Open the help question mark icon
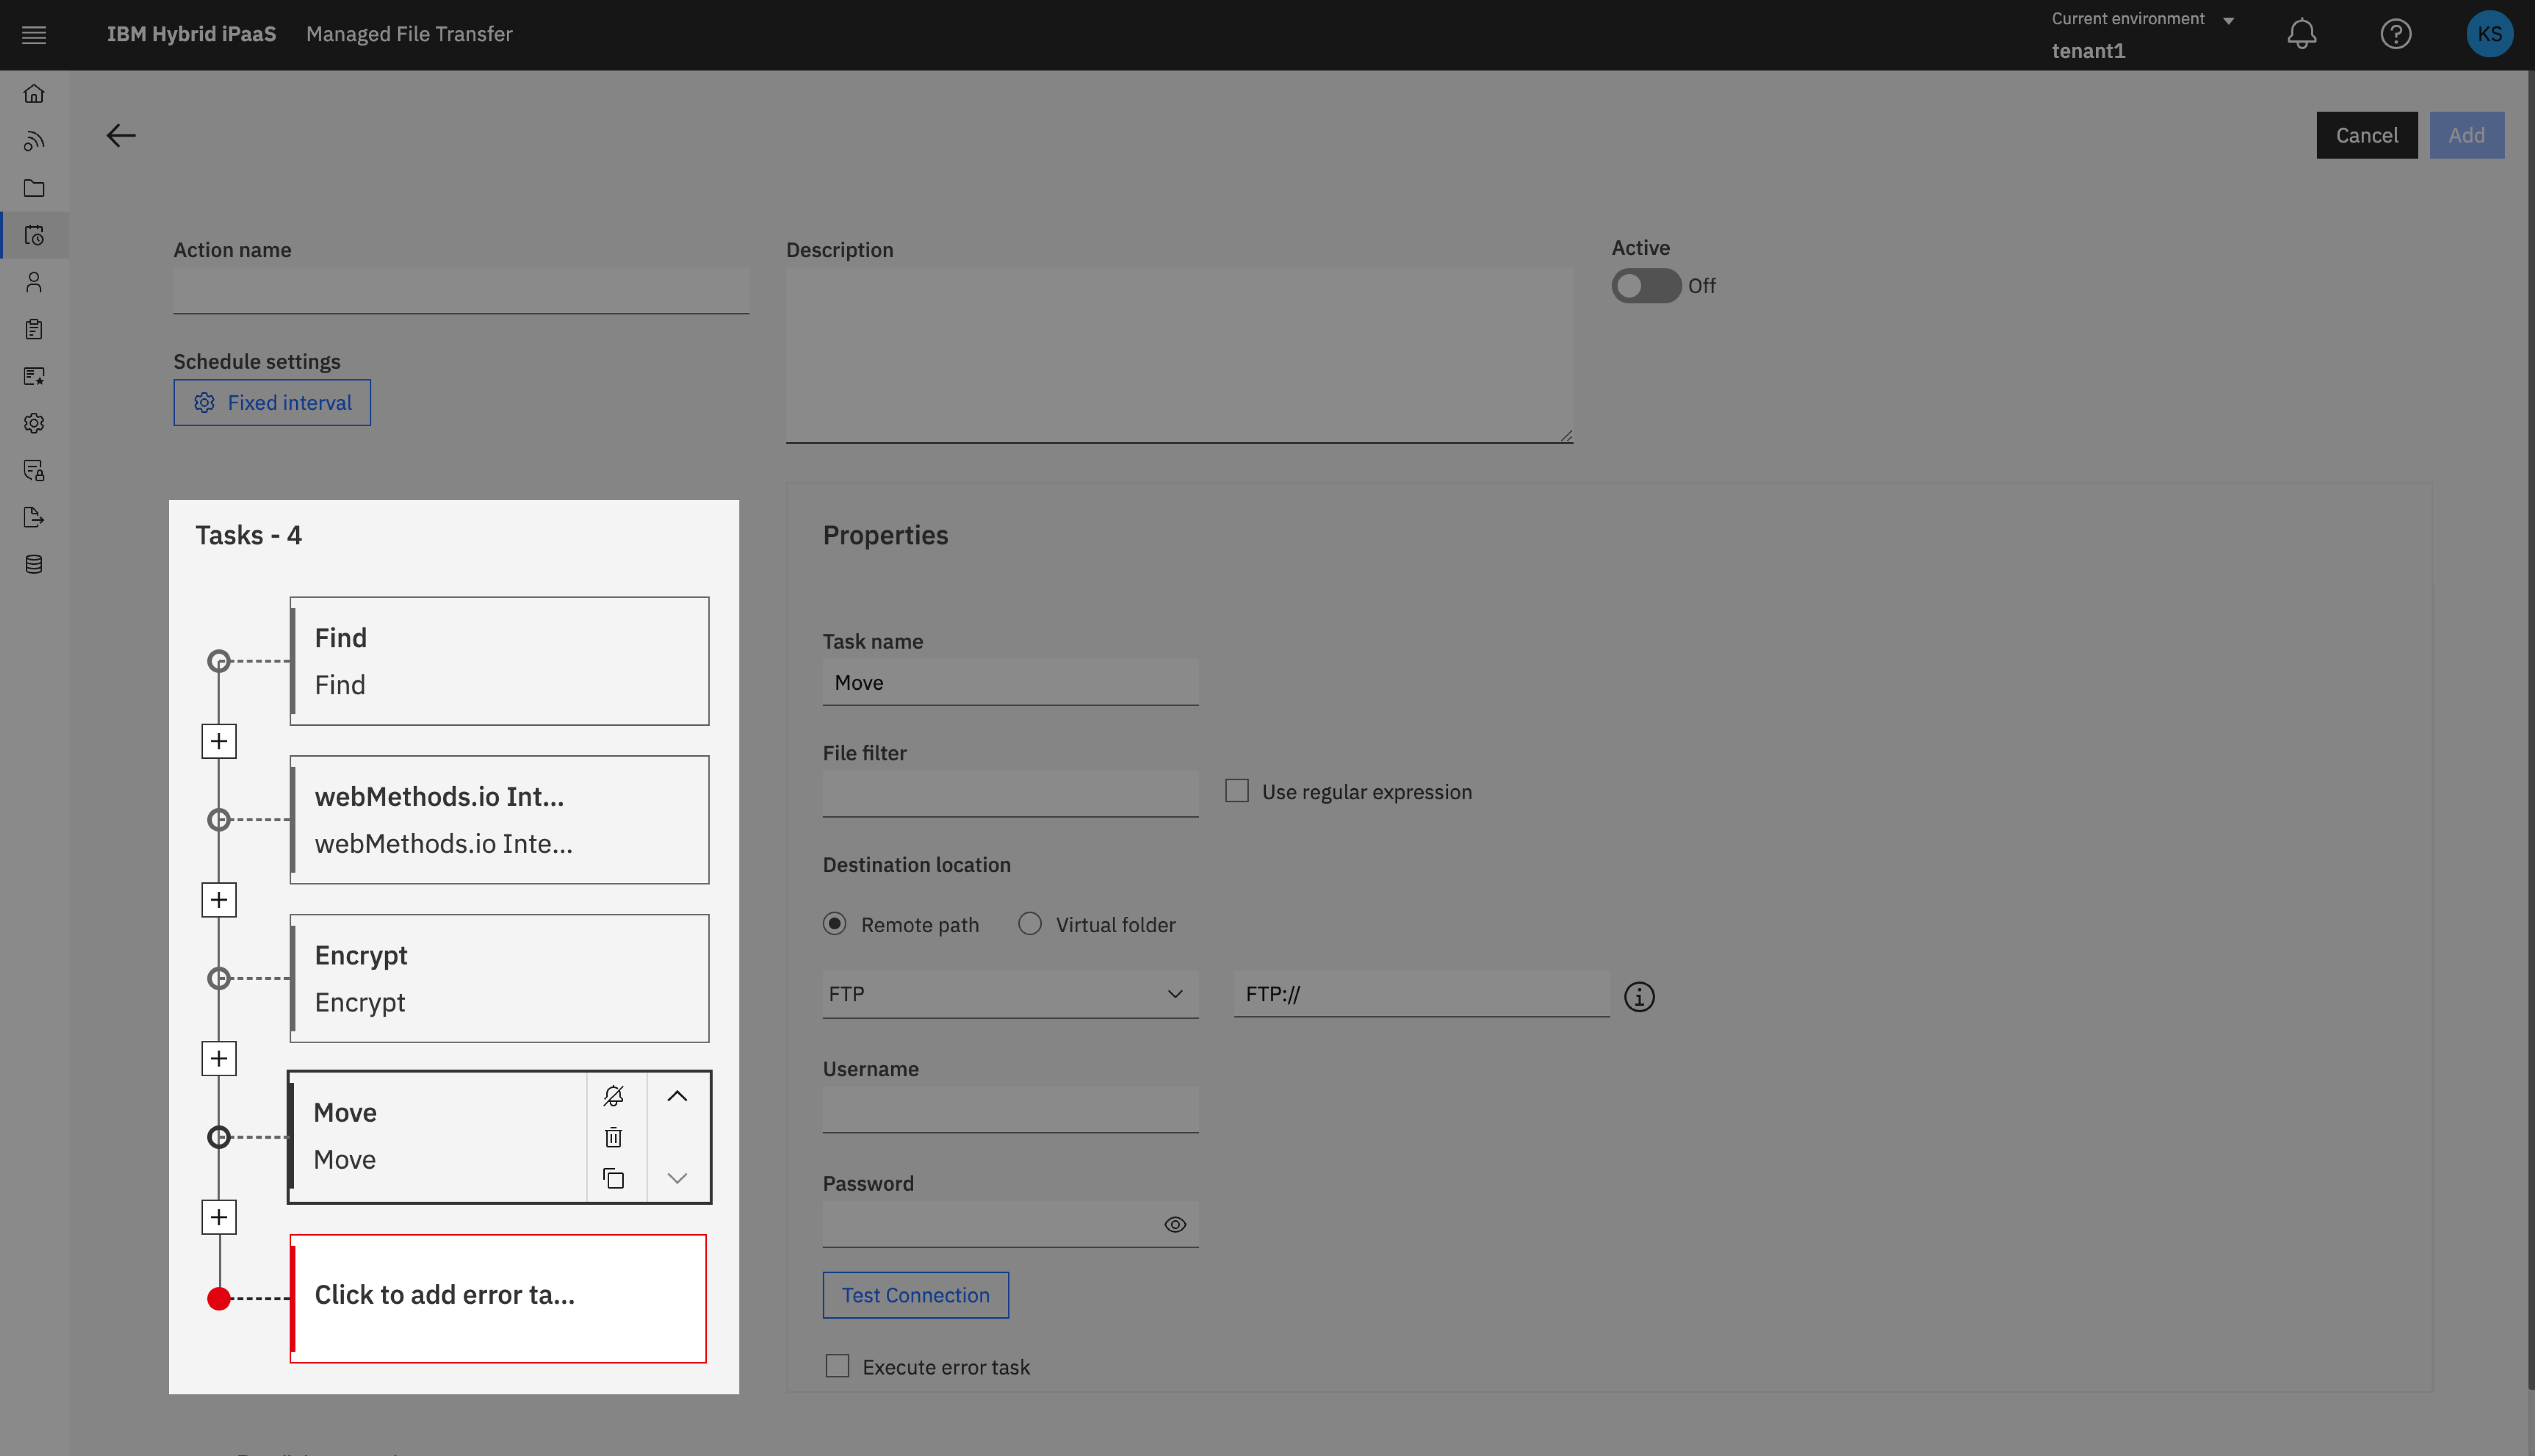The width and height of the screenshot is (2535, 1456). (x=2395, y=34)
